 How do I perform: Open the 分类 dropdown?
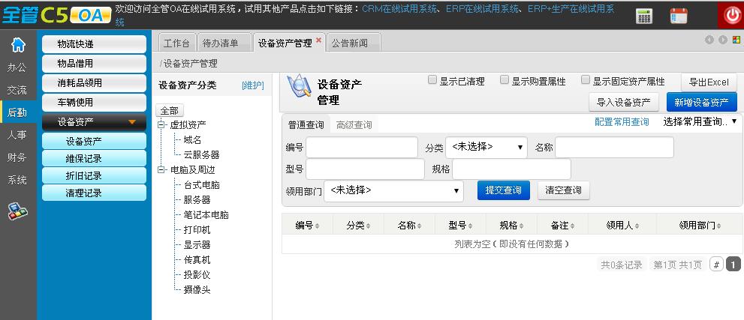tap(486, 147)
